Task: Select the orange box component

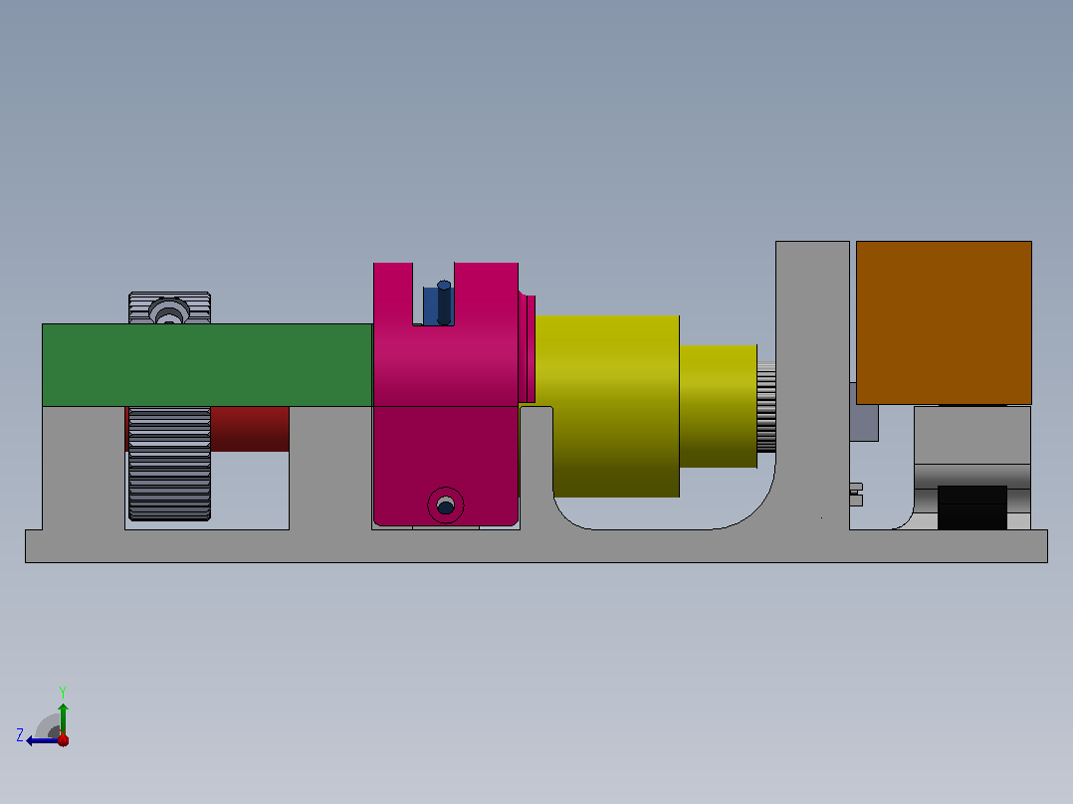Action: [x=944, y=322]
